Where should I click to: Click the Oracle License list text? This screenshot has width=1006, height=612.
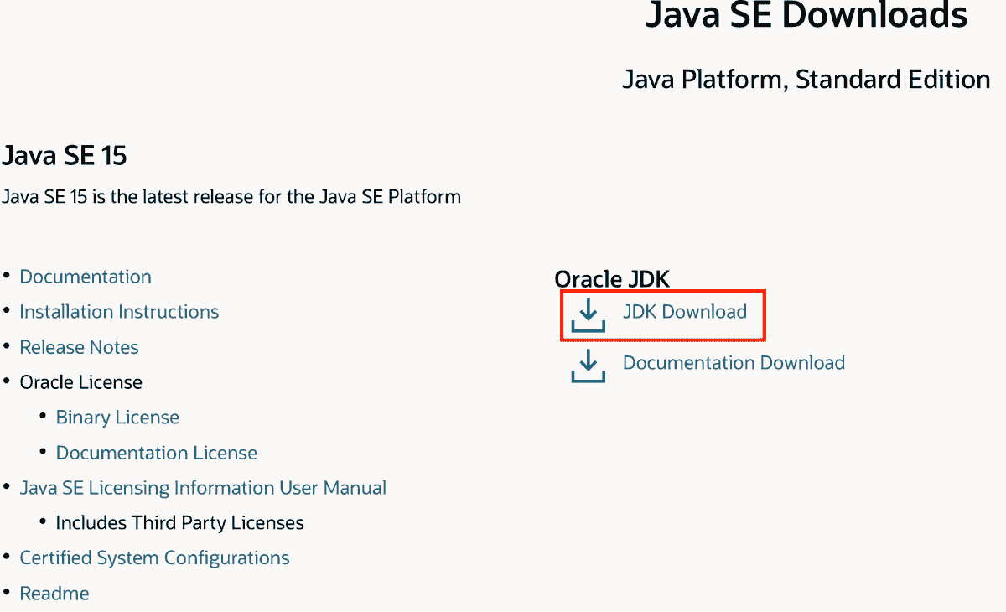click(x=81, y=382)
